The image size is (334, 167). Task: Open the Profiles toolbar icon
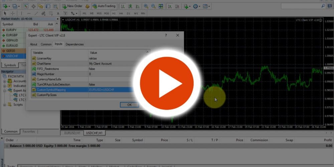(x=15, y=6)
